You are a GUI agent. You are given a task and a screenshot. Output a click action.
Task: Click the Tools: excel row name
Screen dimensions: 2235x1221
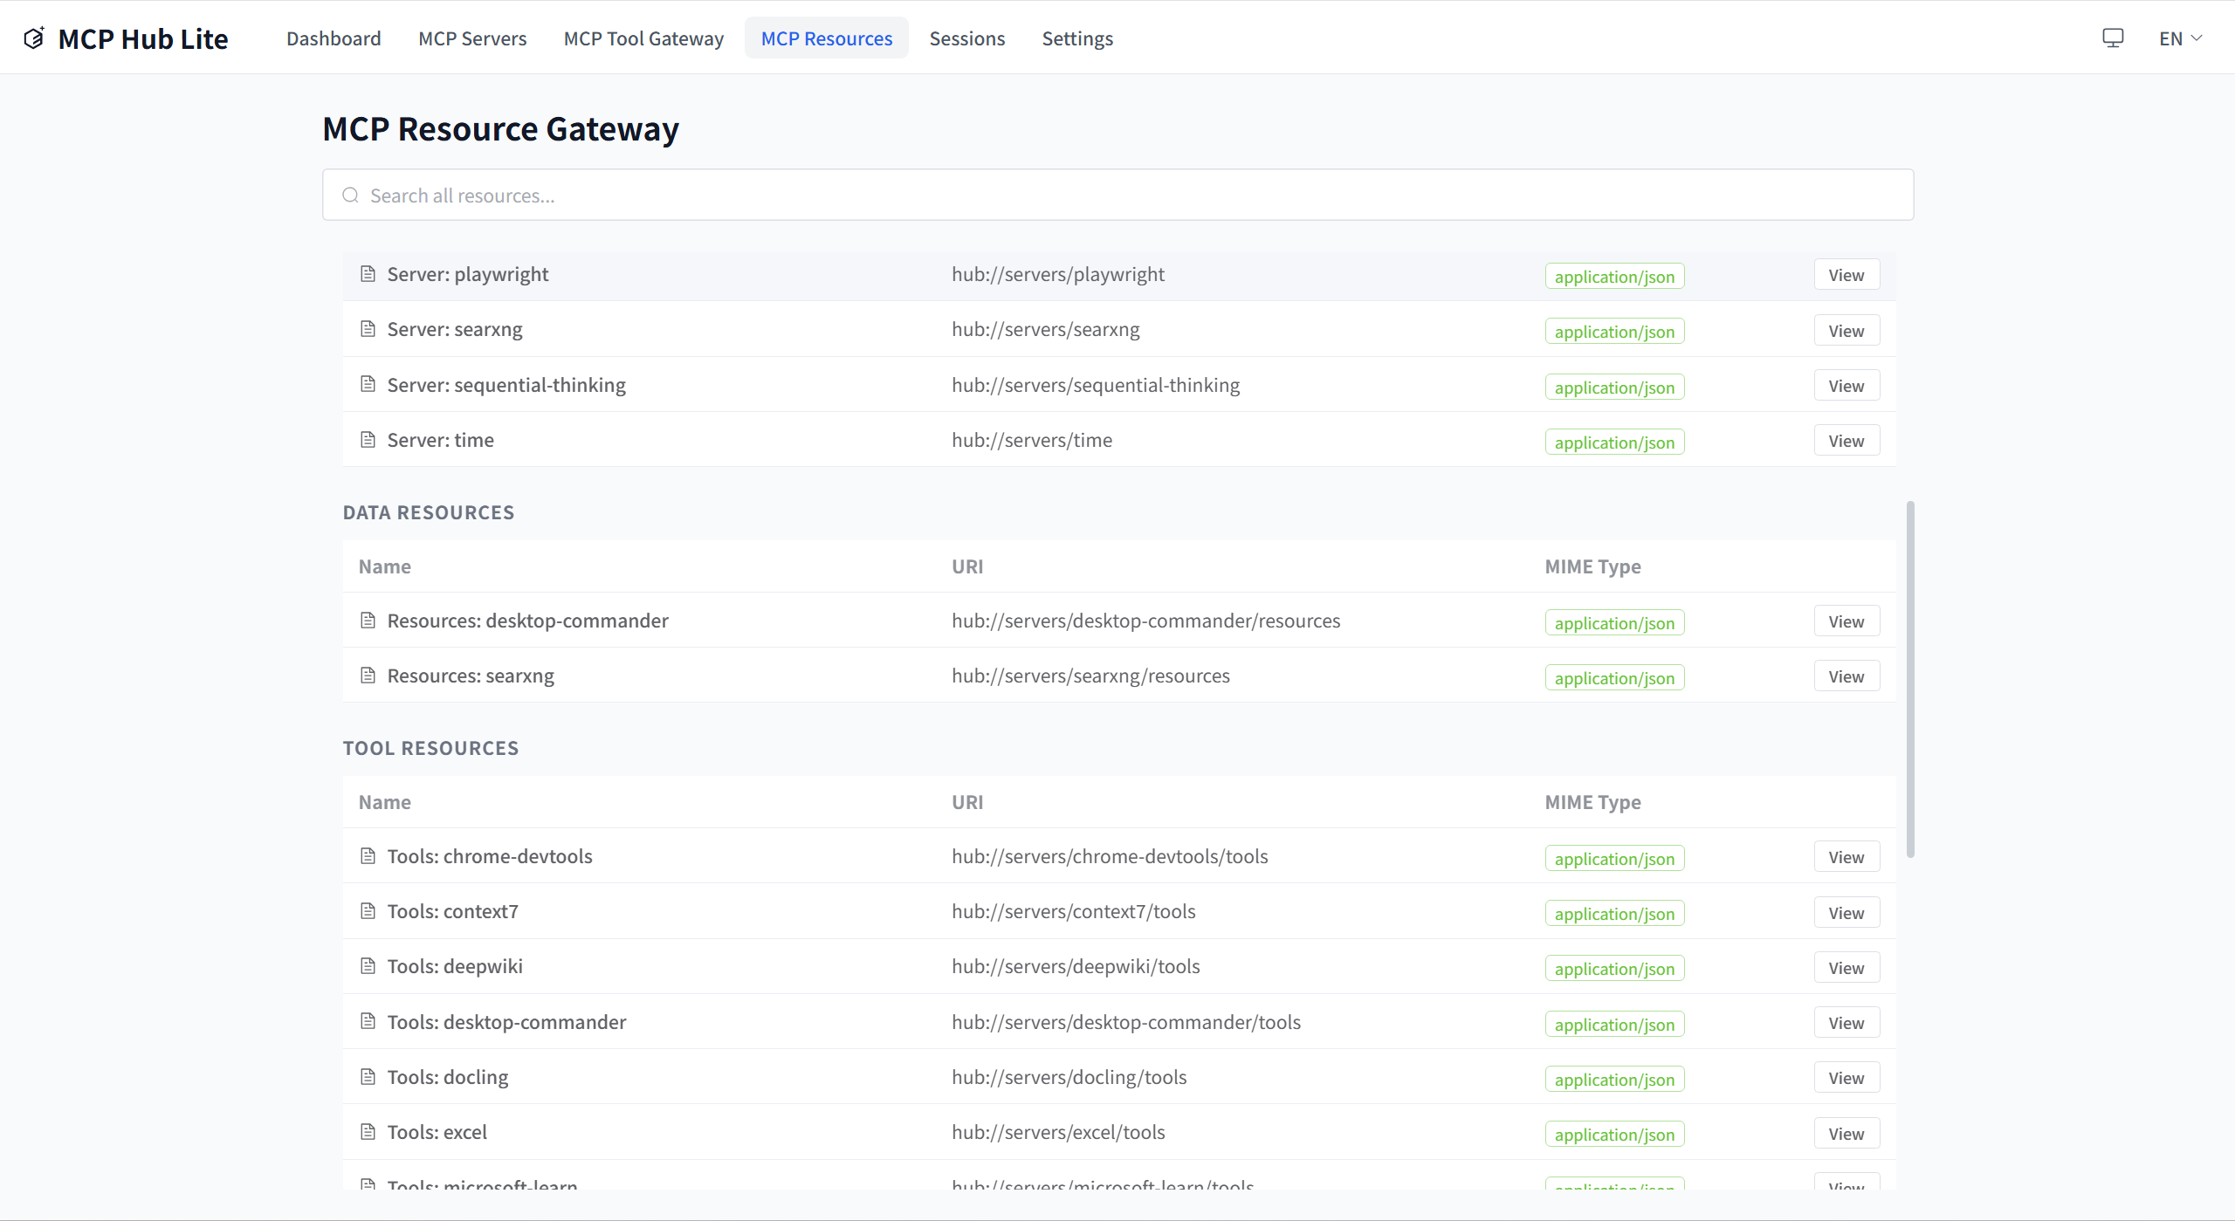437,1132
